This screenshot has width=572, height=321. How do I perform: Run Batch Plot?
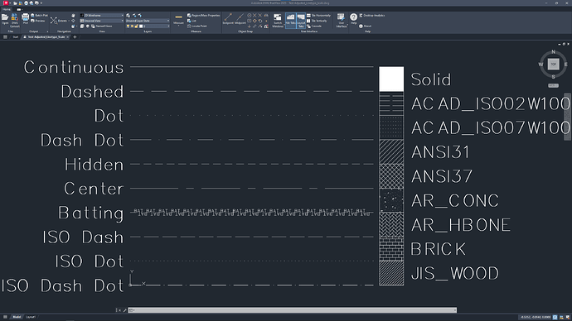pos(39,15)
